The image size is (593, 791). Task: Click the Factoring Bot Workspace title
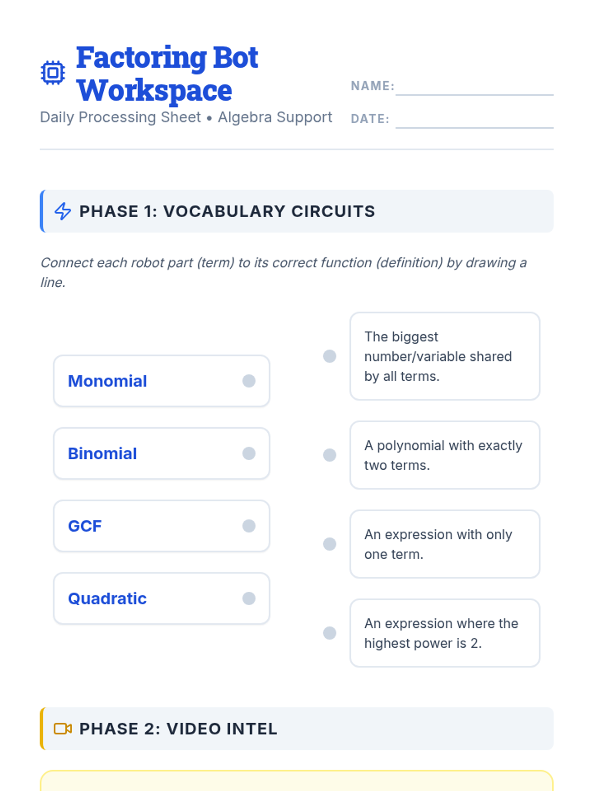[167, 74]
